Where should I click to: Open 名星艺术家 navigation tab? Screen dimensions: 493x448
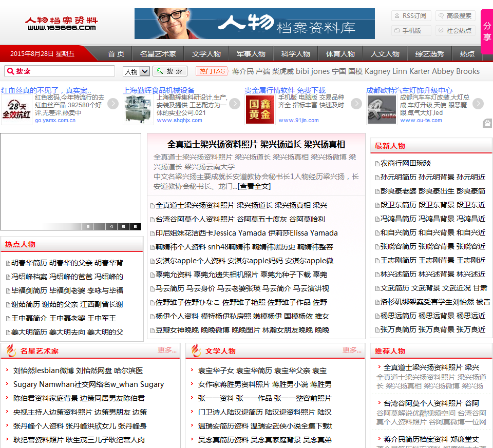(x=158, y=54)
